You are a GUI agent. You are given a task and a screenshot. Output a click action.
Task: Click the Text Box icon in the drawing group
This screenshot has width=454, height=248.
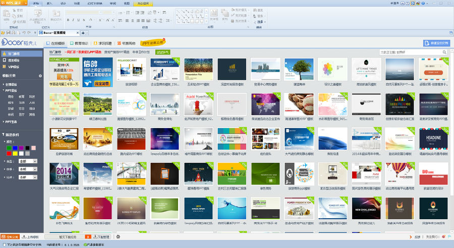click(214, 13)
